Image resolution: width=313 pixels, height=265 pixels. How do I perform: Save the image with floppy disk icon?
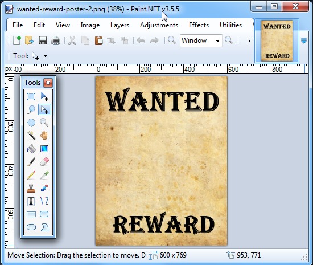(43, 40)
